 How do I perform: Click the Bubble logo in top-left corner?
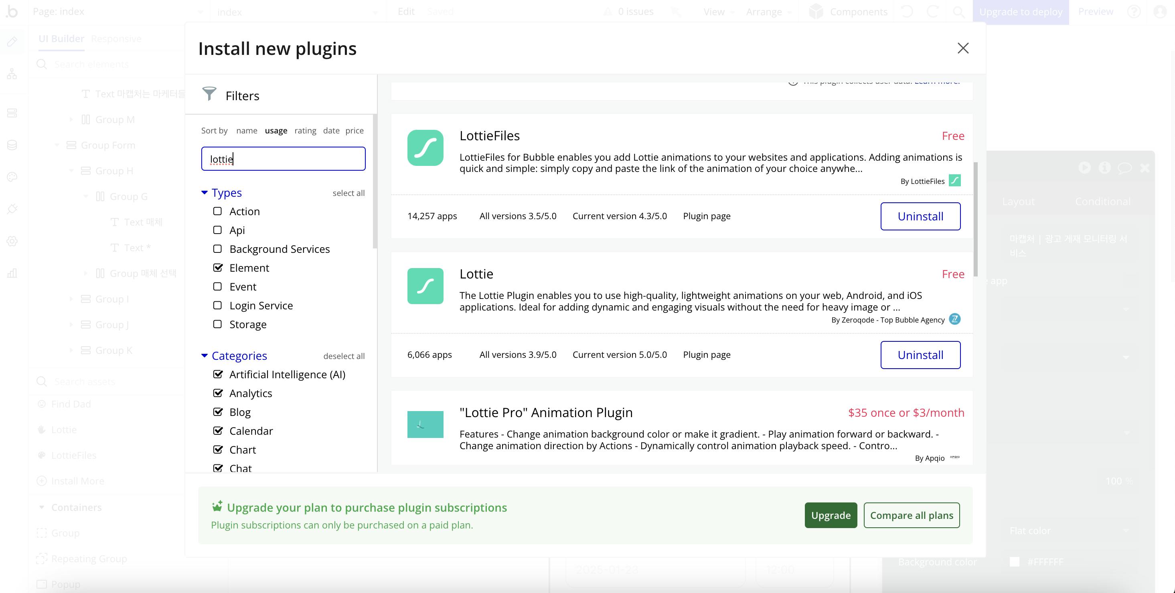(12, 11)
